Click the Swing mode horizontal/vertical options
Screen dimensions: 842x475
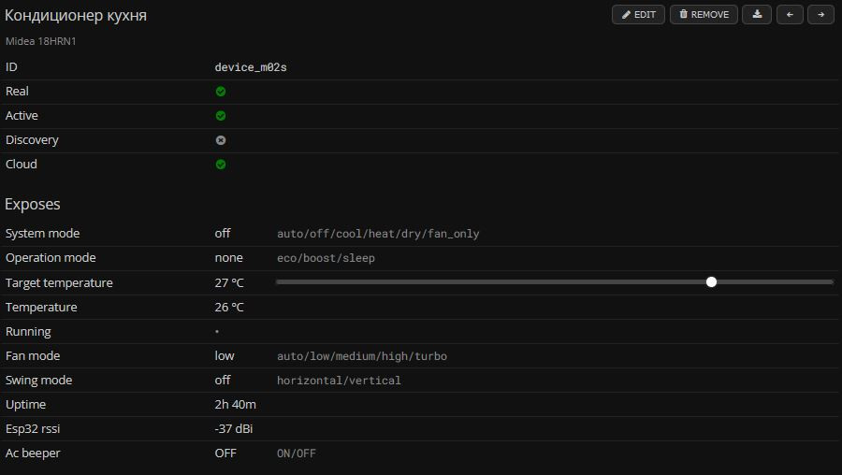(339, 381)
